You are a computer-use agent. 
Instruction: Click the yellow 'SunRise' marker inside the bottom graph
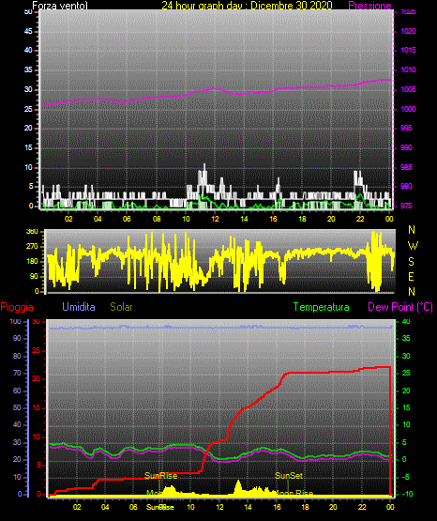(161, 476)
